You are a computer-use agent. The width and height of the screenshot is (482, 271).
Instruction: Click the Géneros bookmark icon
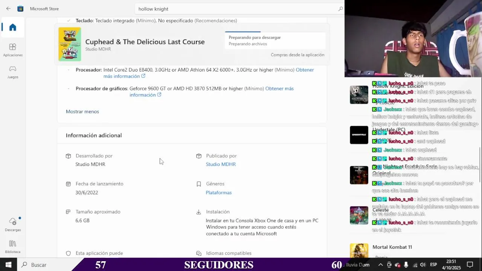(199, 184)
